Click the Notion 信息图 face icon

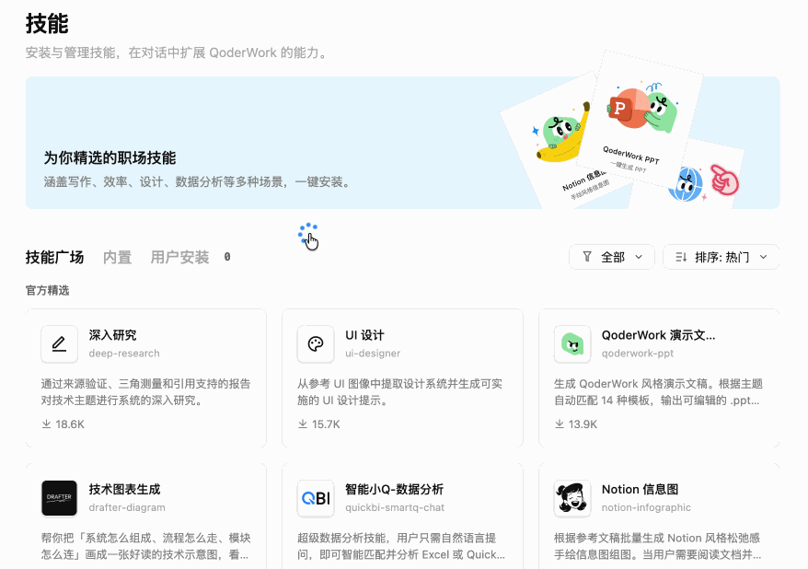pos(572,498)
